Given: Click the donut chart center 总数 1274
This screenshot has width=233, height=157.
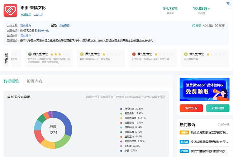Looking at the screenshot, I should coord(53,129).
